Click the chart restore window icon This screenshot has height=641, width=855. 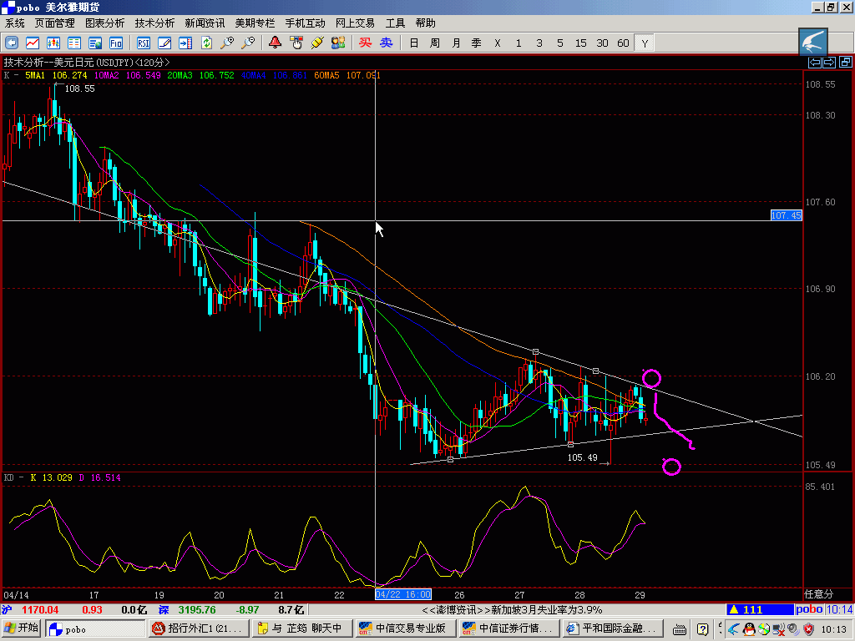coord(845,62)
